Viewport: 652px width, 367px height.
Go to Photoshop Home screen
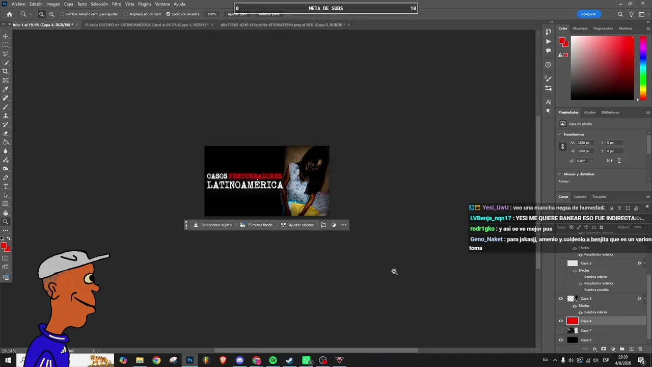(x=9, y=14)
